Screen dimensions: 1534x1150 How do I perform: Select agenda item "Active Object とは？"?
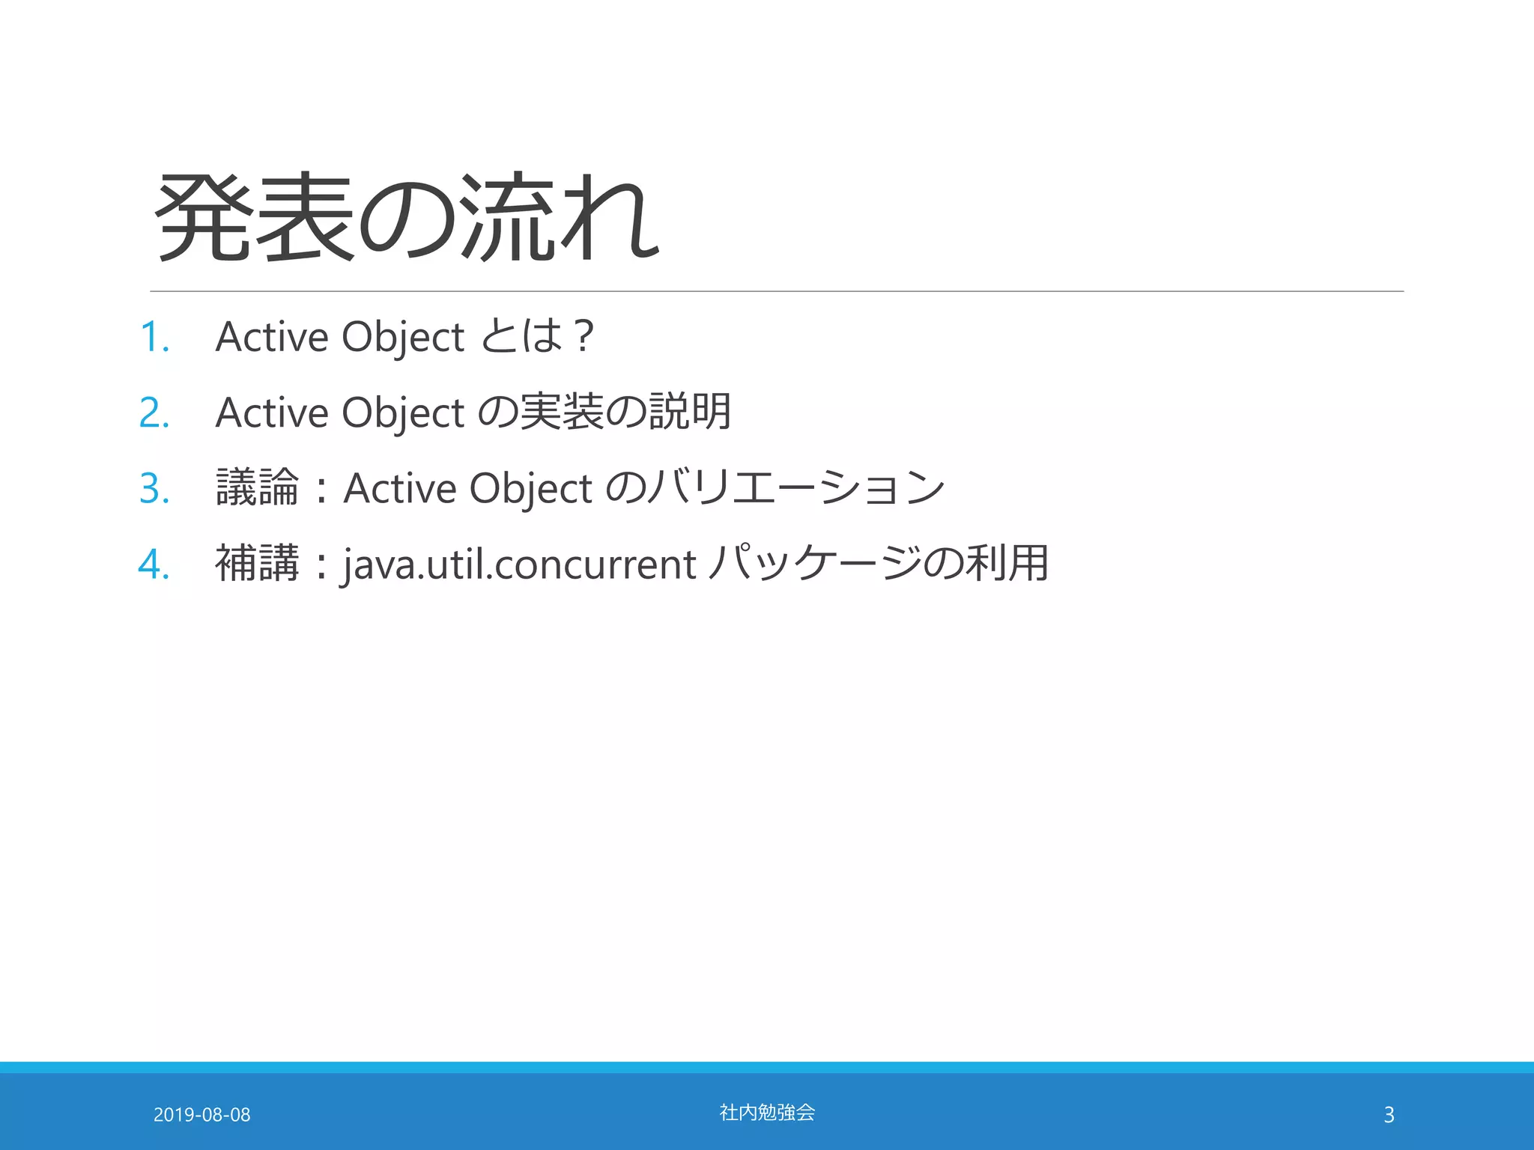(x=405, y=336)
